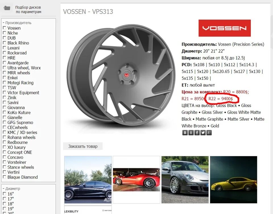
Task: Check the Ultra wheel, Worx box
Action: pos(5,68)
